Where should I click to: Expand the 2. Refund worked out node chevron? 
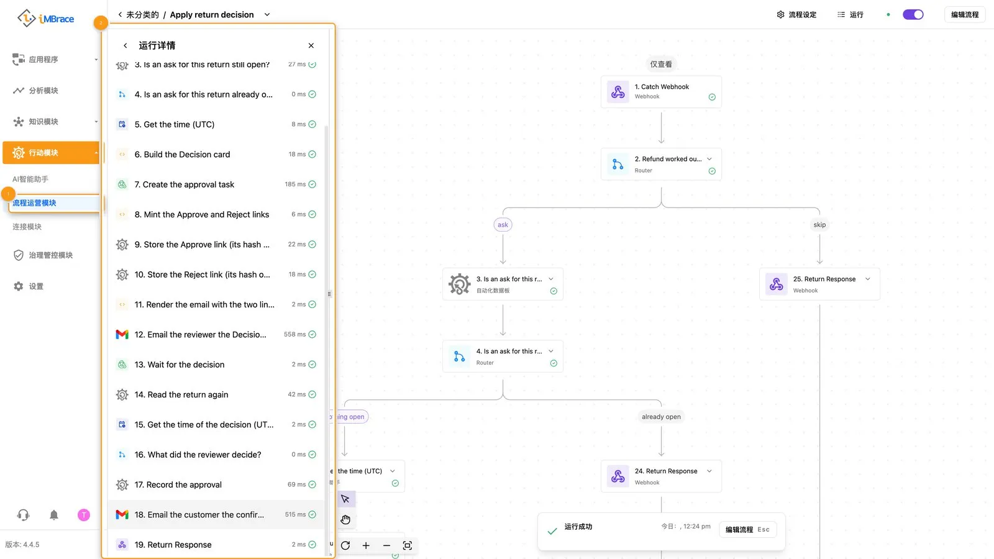click(x=709, y=158)
